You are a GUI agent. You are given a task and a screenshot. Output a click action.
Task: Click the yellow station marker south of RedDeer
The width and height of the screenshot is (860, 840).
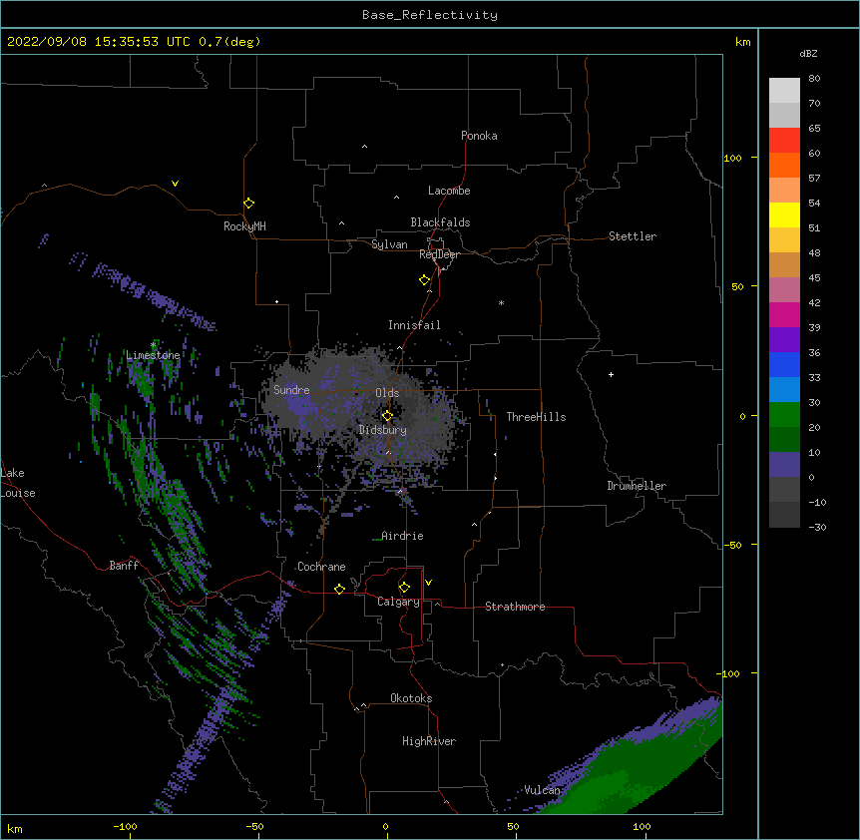coord(425,280)
